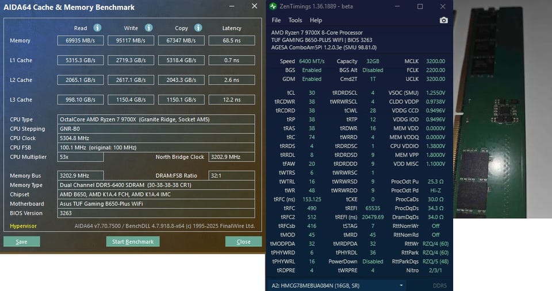
Task: Click the Cmd2T value 1T
Action: [373, 79]
